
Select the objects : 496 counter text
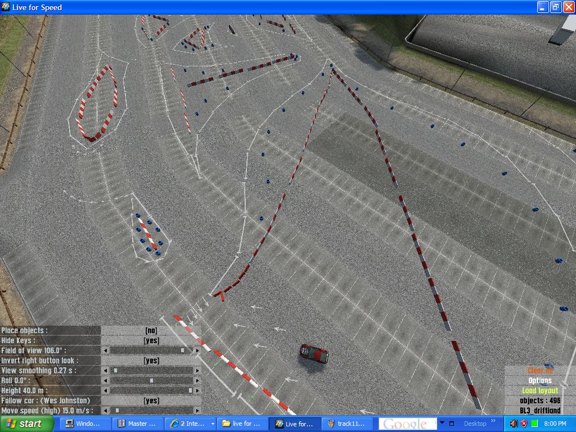tap(540, 400)
